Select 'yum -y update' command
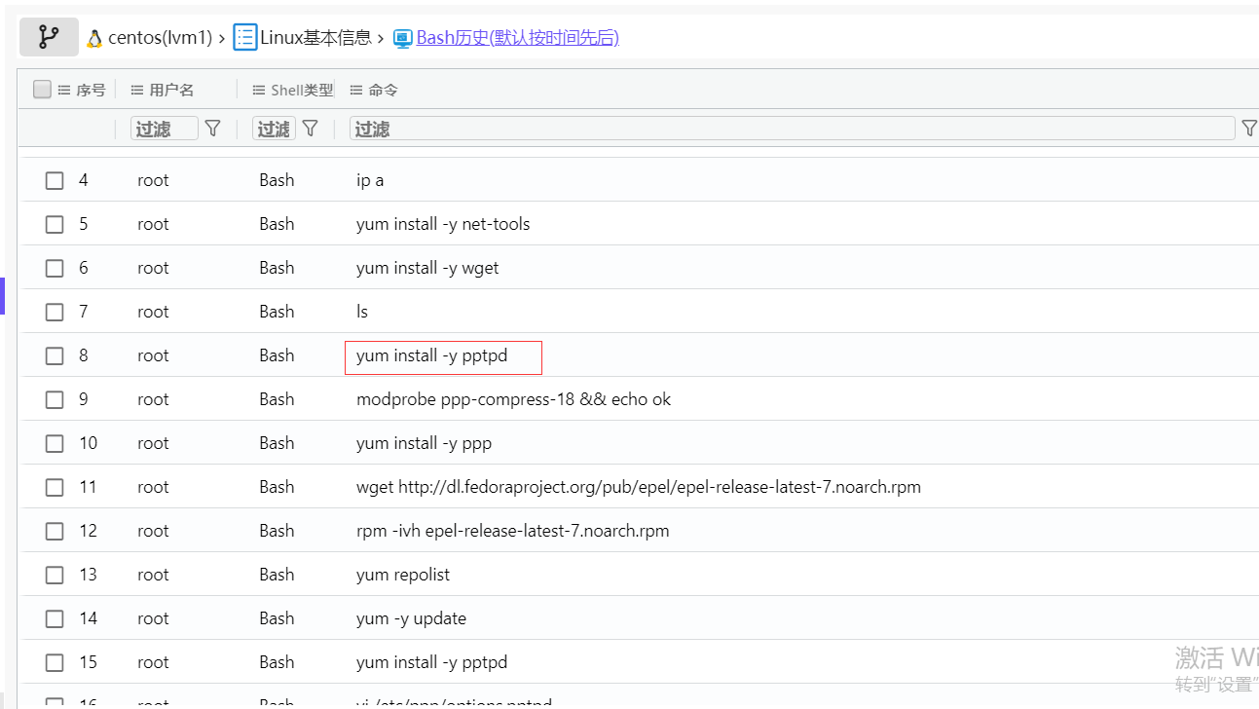1259x709 pixels. [x=412, y=618]
